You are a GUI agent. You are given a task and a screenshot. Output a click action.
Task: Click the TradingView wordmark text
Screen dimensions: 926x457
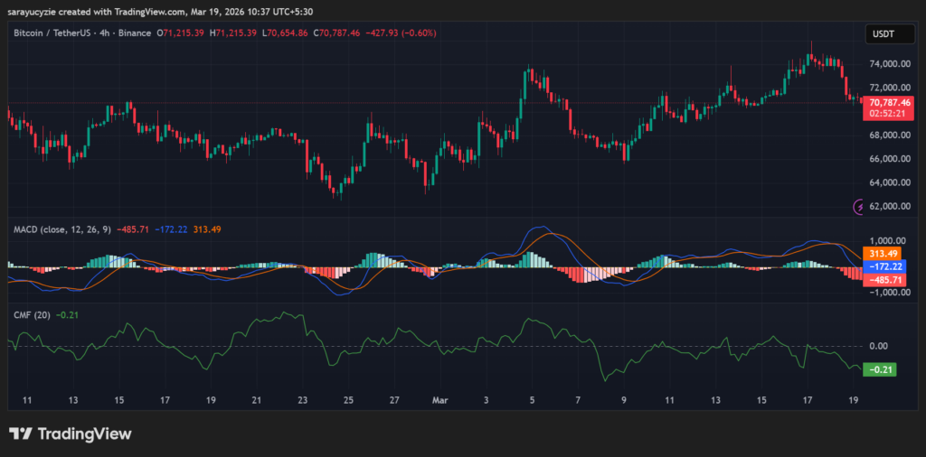point(85,434)
